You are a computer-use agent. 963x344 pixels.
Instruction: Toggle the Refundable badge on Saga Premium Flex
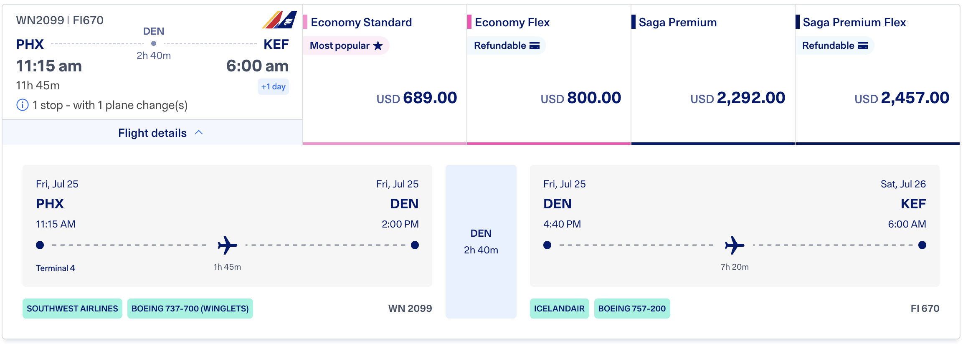click(x=834, y=46)
